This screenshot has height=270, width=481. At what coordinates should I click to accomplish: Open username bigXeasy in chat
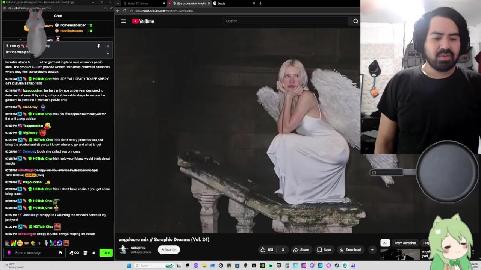(x=30, y=133)
